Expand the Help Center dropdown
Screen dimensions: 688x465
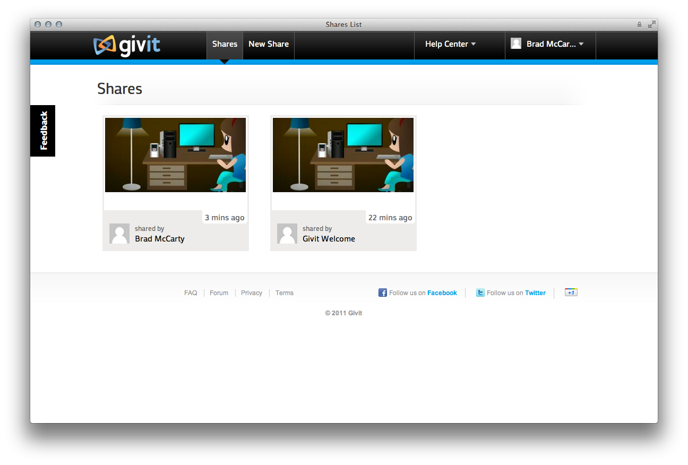pyautogui.click(x=450, y=45)
